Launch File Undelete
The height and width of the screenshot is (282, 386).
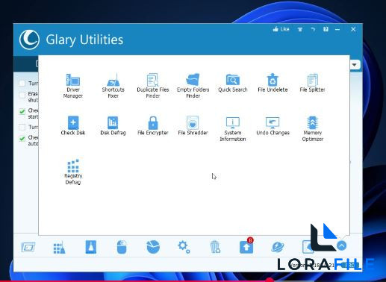click(x=273, y=83)
